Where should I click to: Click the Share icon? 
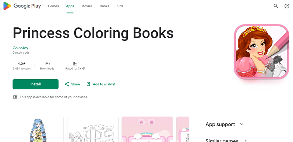pyautogui.click(x=67, y=84)
